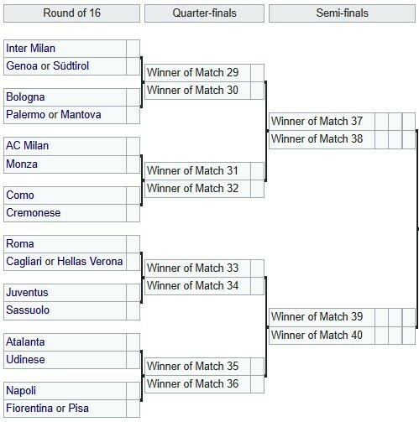The width and height of the screenshot is (419, 422).
Task: Select the Monza team link
Action: 22,164
